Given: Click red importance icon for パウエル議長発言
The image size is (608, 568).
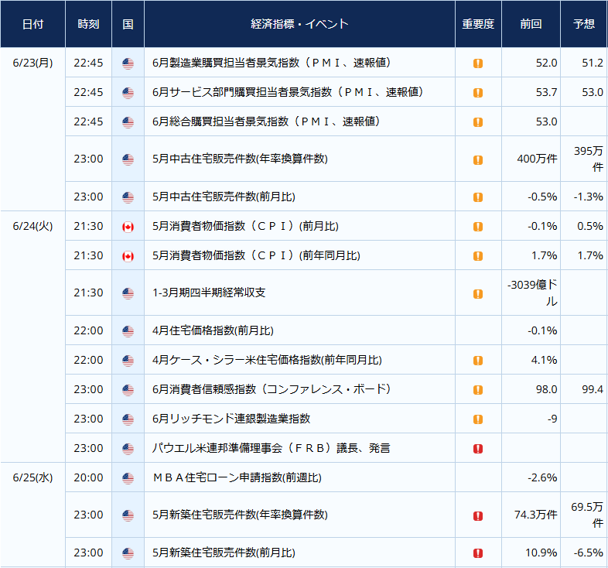Looking at the screenshot, I should (x=478, y=449).
